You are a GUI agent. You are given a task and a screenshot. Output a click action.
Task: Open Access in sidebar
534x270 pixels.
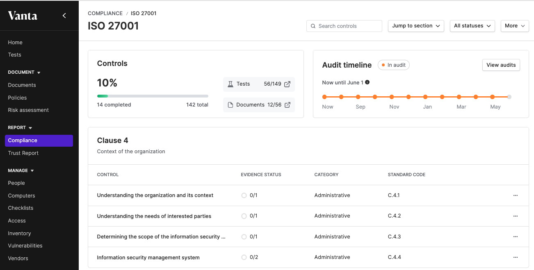pyautogui.click(x=17, y=221)
